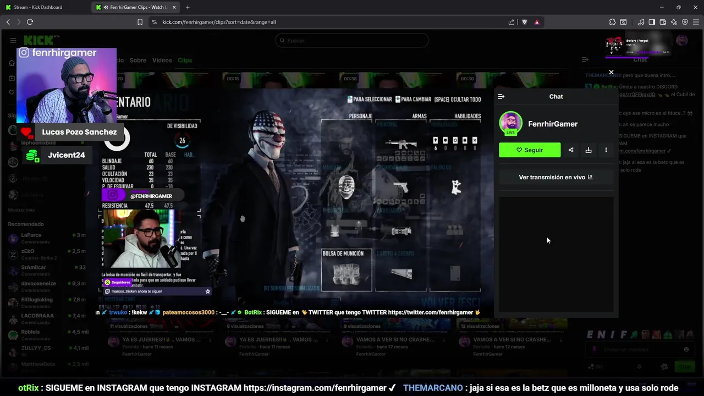Screen dimensions: 704x396
Task: Open the Robleis recommended channel
Action: [x=47, y=334]
